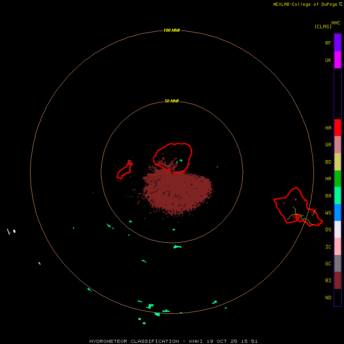Click the RA legend label
Viewport: 344px width, 344px height.
[328, 196]
